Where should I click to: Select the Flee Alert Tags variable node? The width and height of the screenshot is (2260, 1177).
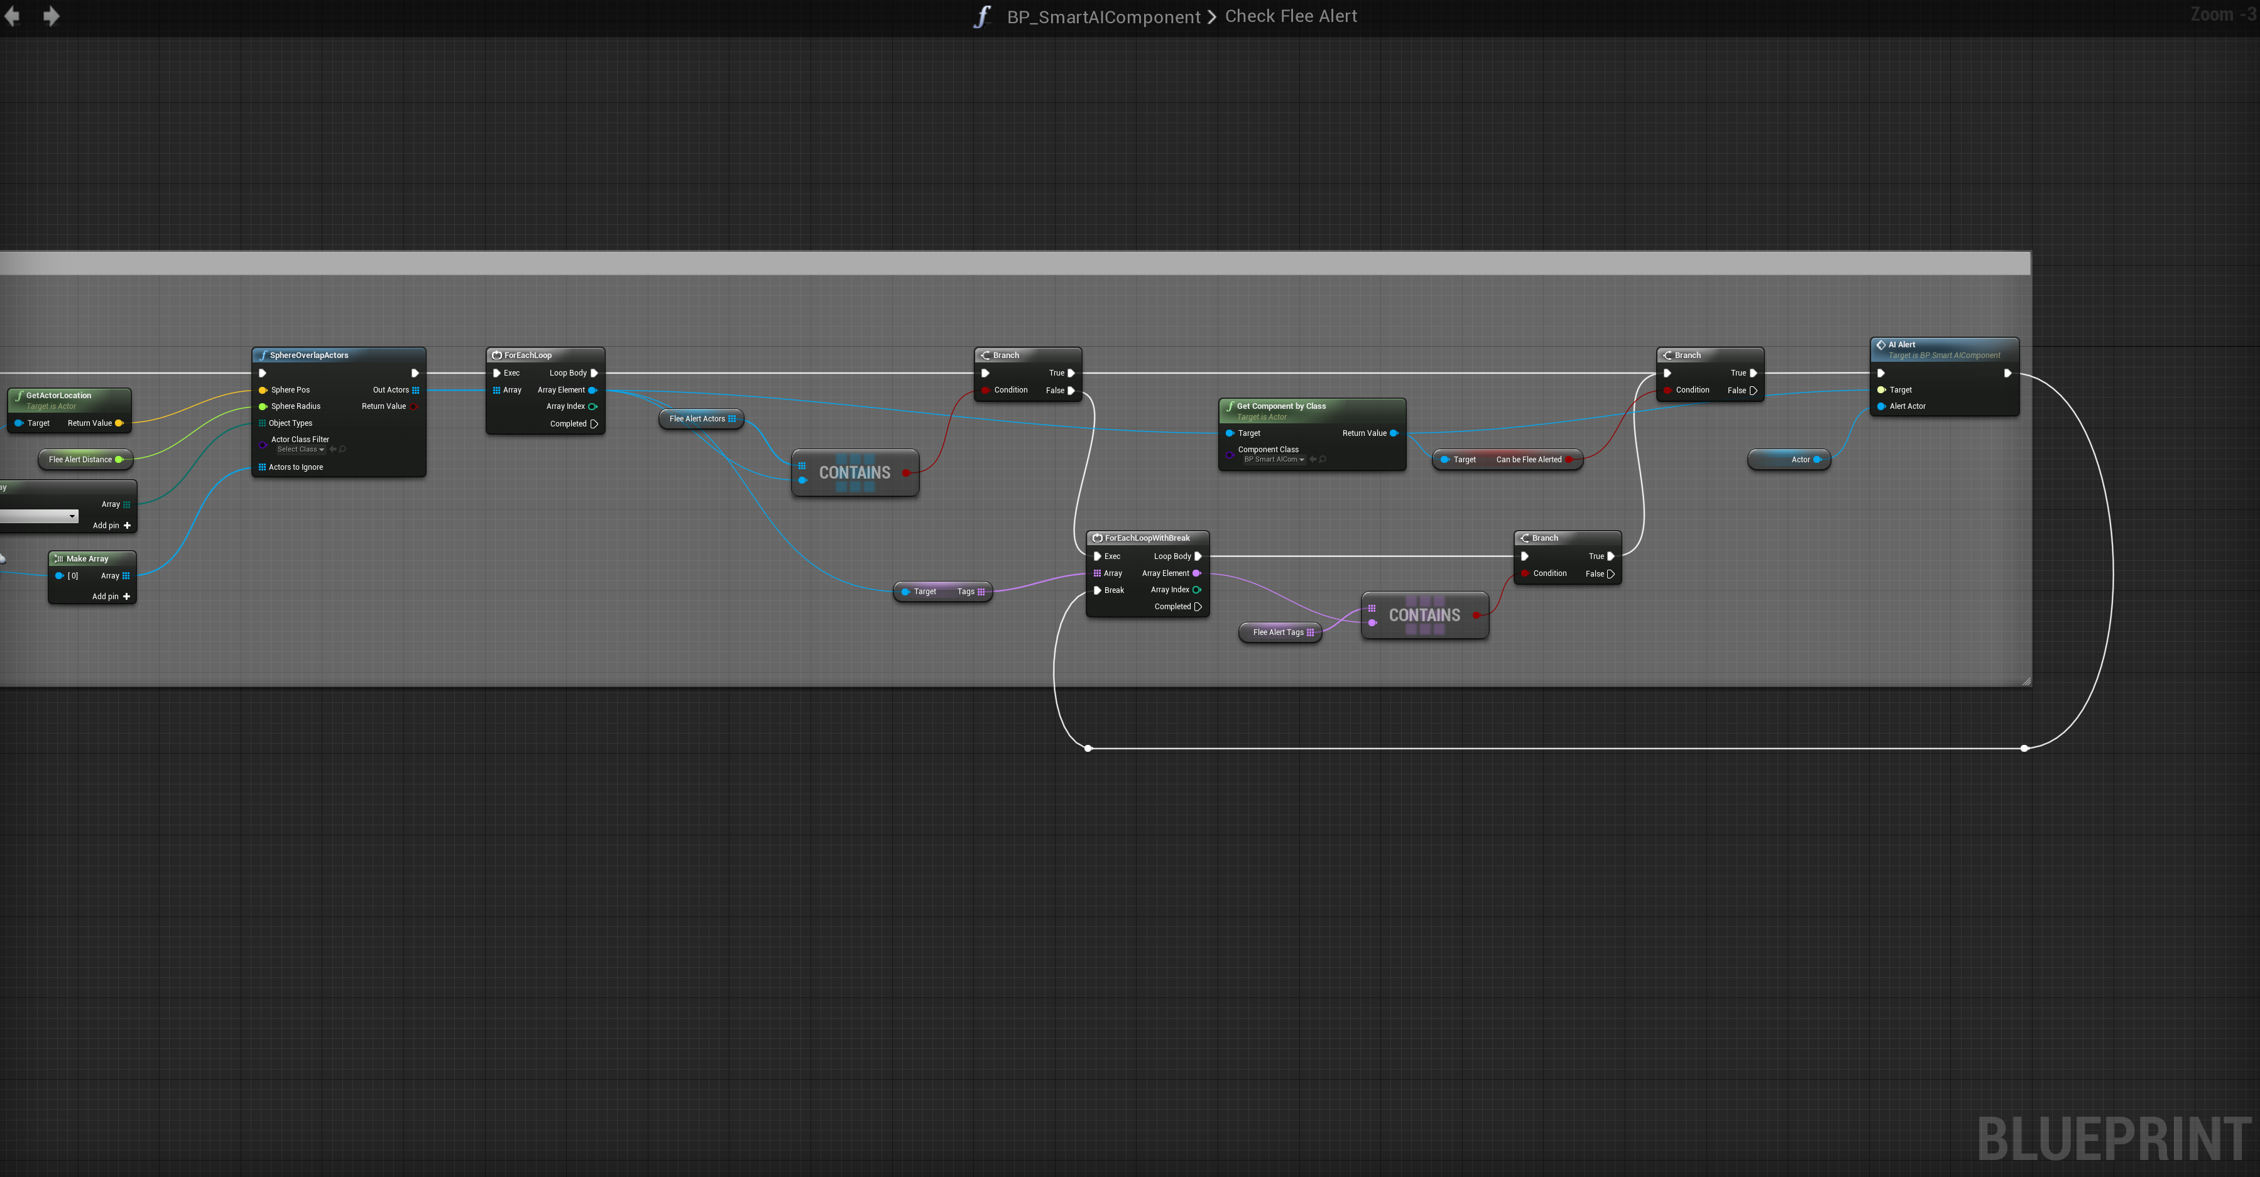pyautogui.click(x=1277, y=632)
